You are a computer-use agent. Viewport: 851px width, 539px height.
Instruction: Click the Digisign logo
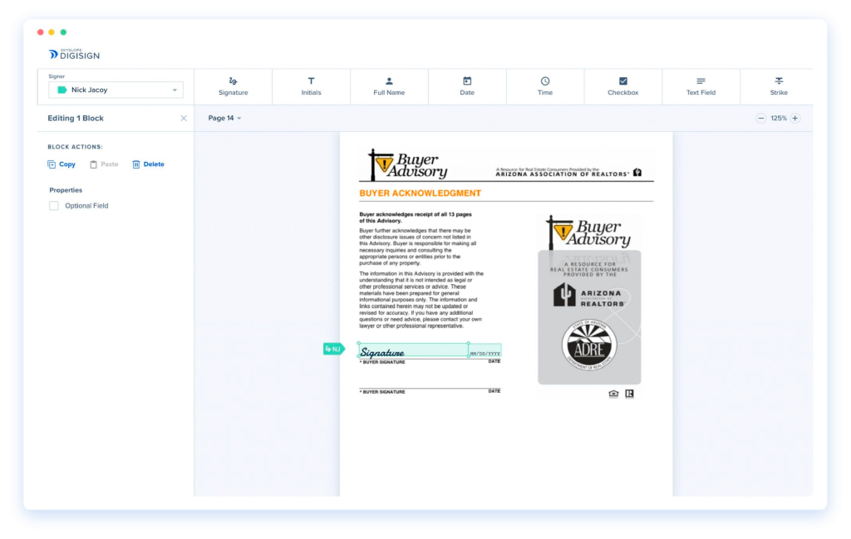click(75, 54)
